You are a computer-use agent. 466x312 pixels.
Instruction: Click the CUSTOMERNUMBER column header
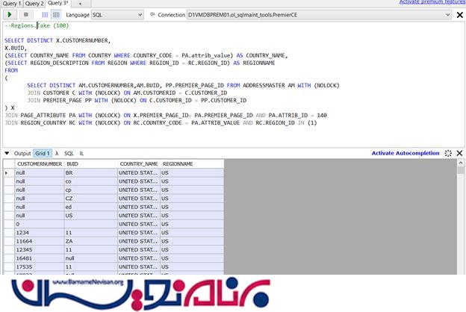pyautogui.click(x=39, y=163)
